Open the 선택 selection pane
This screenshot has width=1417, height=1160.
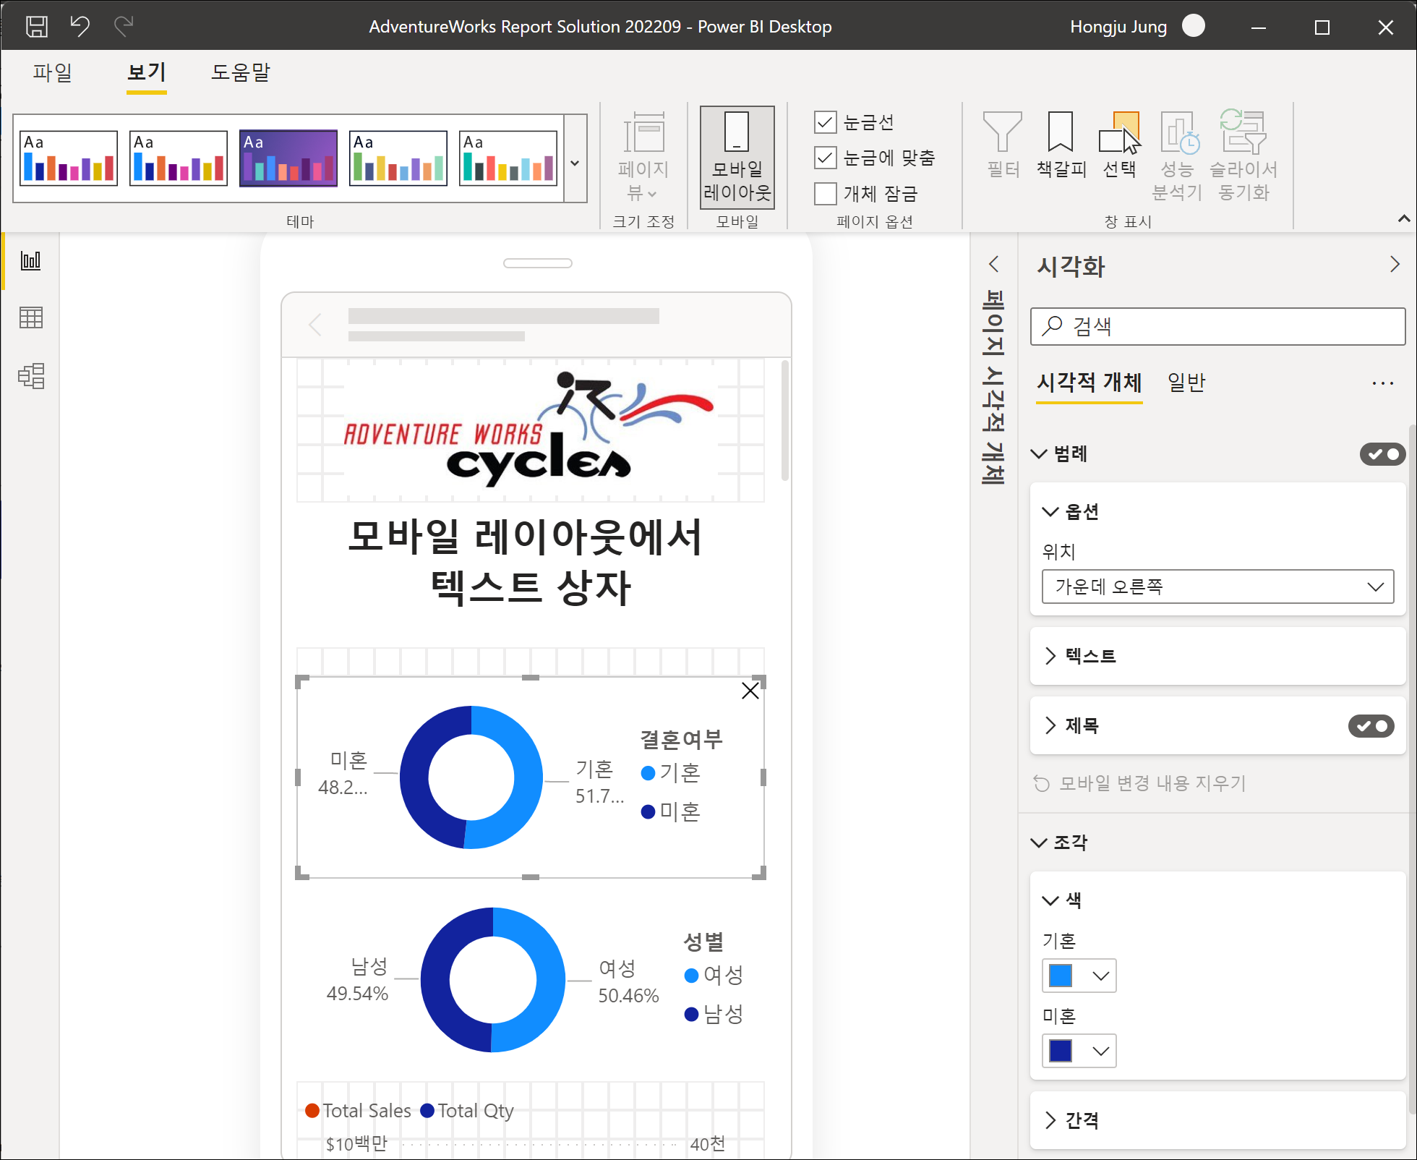pyautogui.click(x=1119, y=145)
